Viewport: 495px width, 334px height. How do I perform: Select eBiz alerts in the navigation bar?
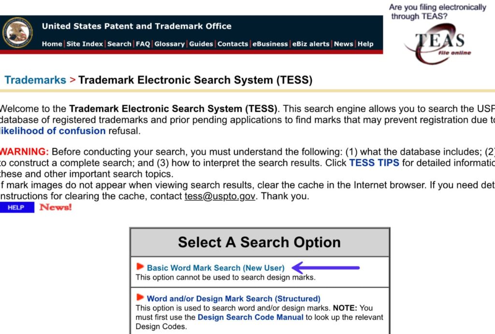tap(310, 44)
